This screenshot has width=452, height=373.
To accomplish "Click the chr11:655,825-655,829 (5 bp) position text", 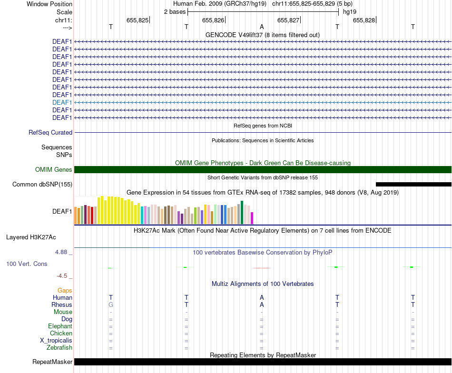I will (x=312, y=4).
